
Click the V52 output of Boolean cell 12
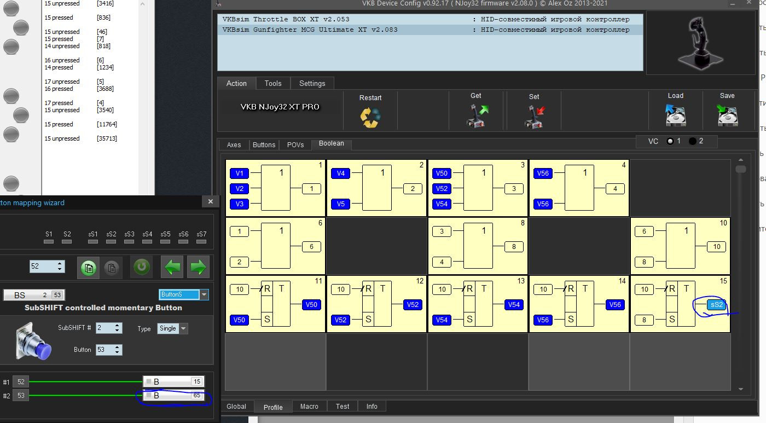(413, 305)
